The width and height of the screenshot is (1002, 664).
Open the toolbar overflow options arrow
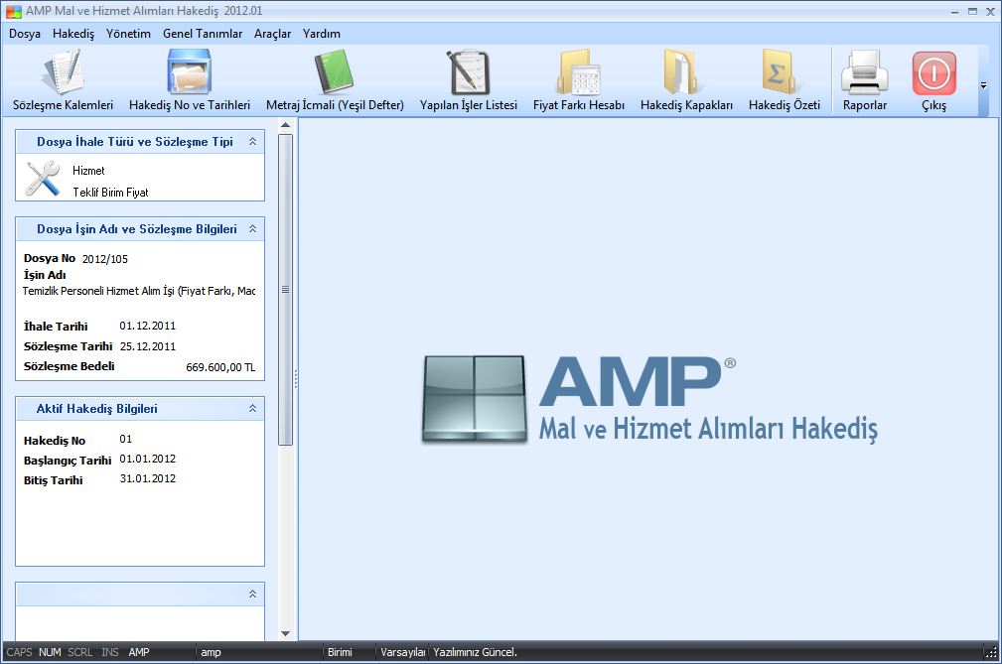point(983,85)
